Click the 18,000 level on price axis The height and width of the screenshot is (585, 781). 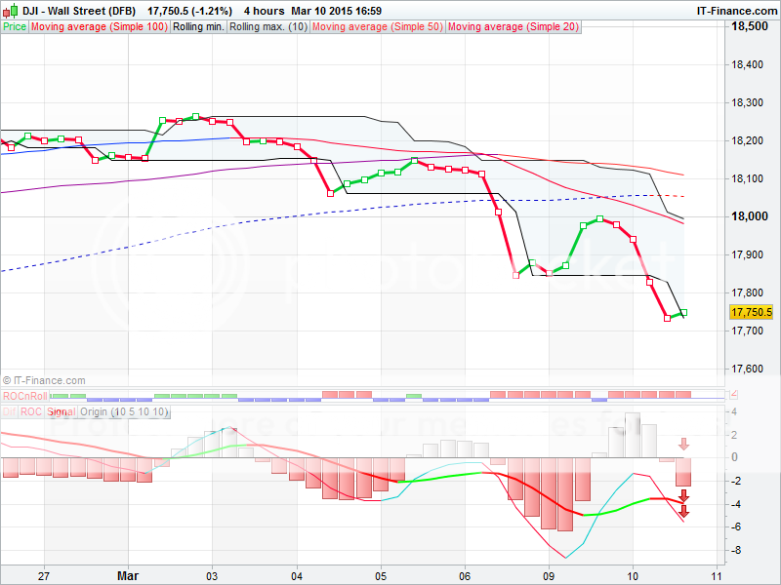coord(750,216)
